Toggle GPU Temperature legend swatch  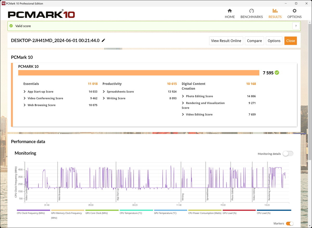(x=171, y=210)
